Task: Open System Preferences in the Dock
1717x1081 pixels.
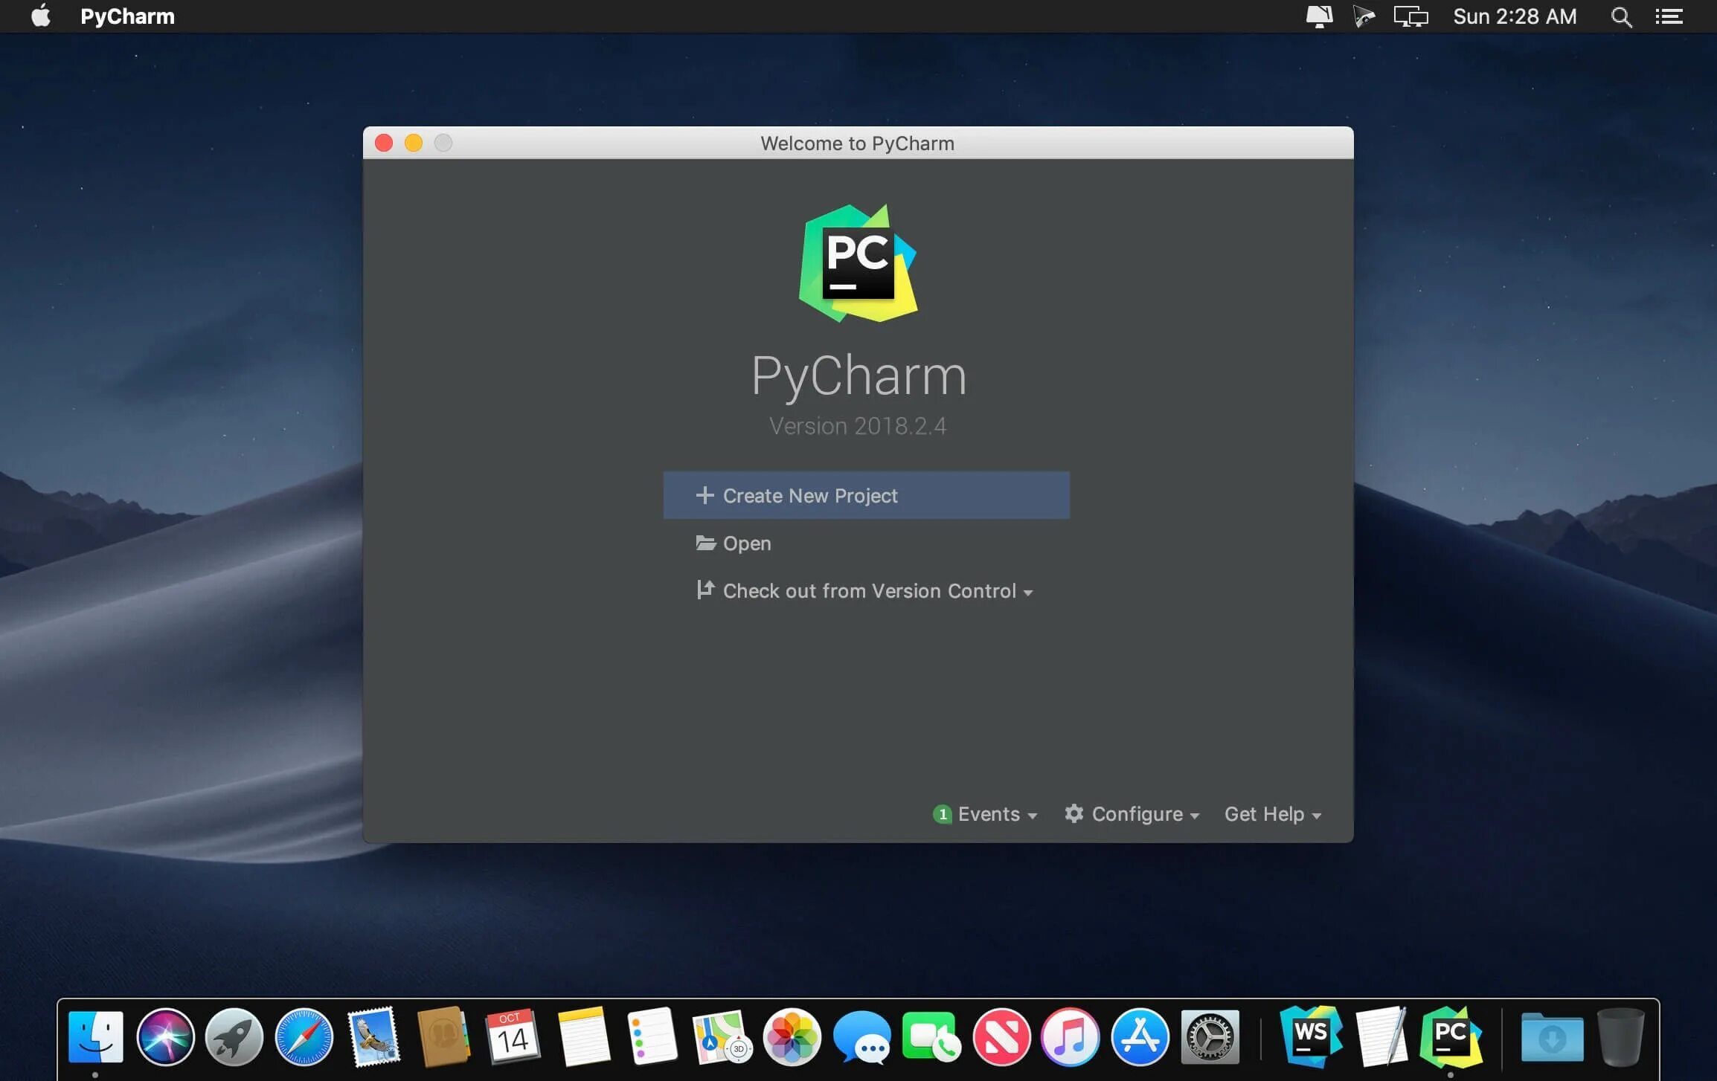Action: pos(1210,1037)
